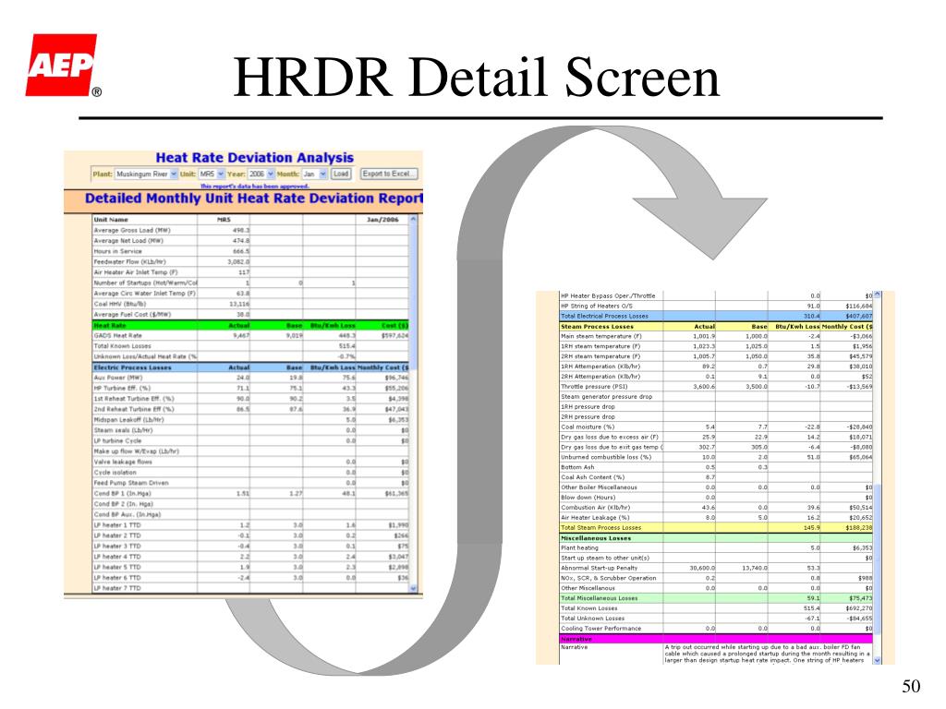Image resolution: width=946 pixels, height=709 pixels.
Task: Select the Cooling Tower Performance row
Action: tap(716, 628)
